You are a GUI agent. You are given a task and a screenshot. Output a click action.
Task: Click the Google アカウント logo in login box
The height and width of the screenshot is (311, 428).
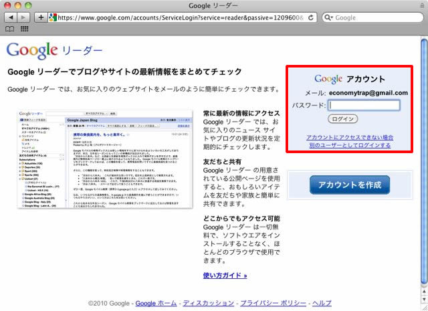pyautogui.click(x=350, y=79)
